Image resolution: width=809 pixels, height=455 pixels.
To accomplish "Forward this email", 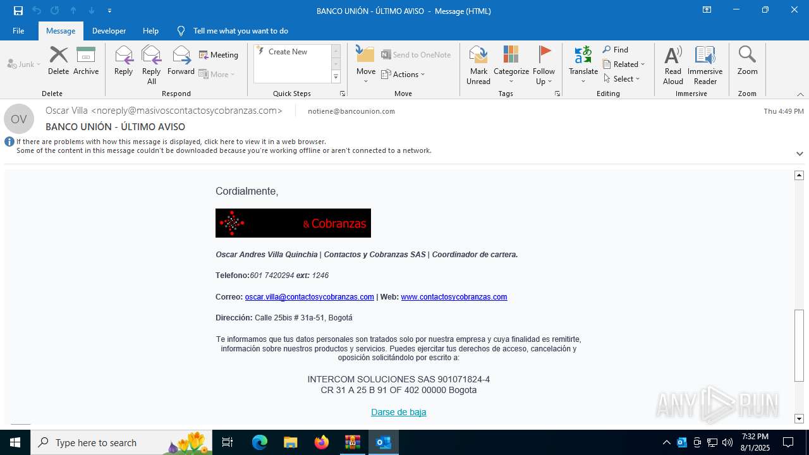I will (181, 61).
